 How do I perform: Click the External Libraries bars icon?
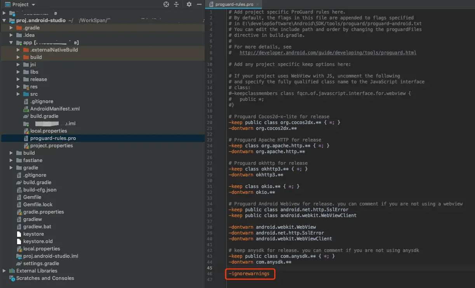[12, 271]
